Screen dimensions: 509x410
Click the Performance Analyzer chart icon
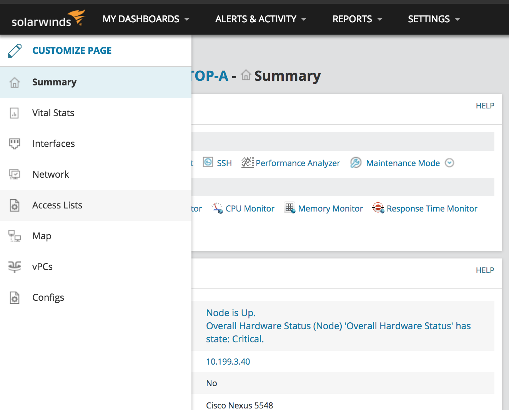click(248, 162)
